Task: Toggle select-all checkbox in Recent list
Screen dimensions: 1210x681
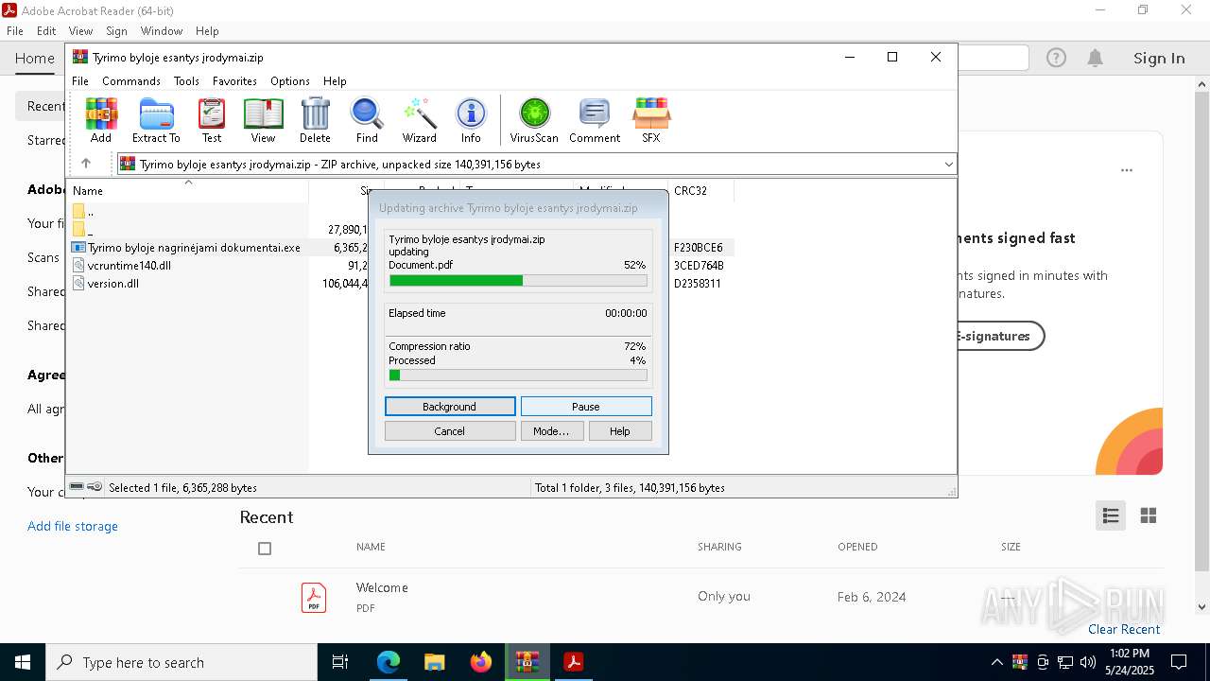Action: pos(265,549)
